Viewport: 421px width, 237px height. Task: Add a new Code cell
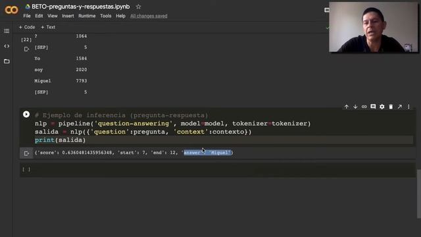(27, 27)
